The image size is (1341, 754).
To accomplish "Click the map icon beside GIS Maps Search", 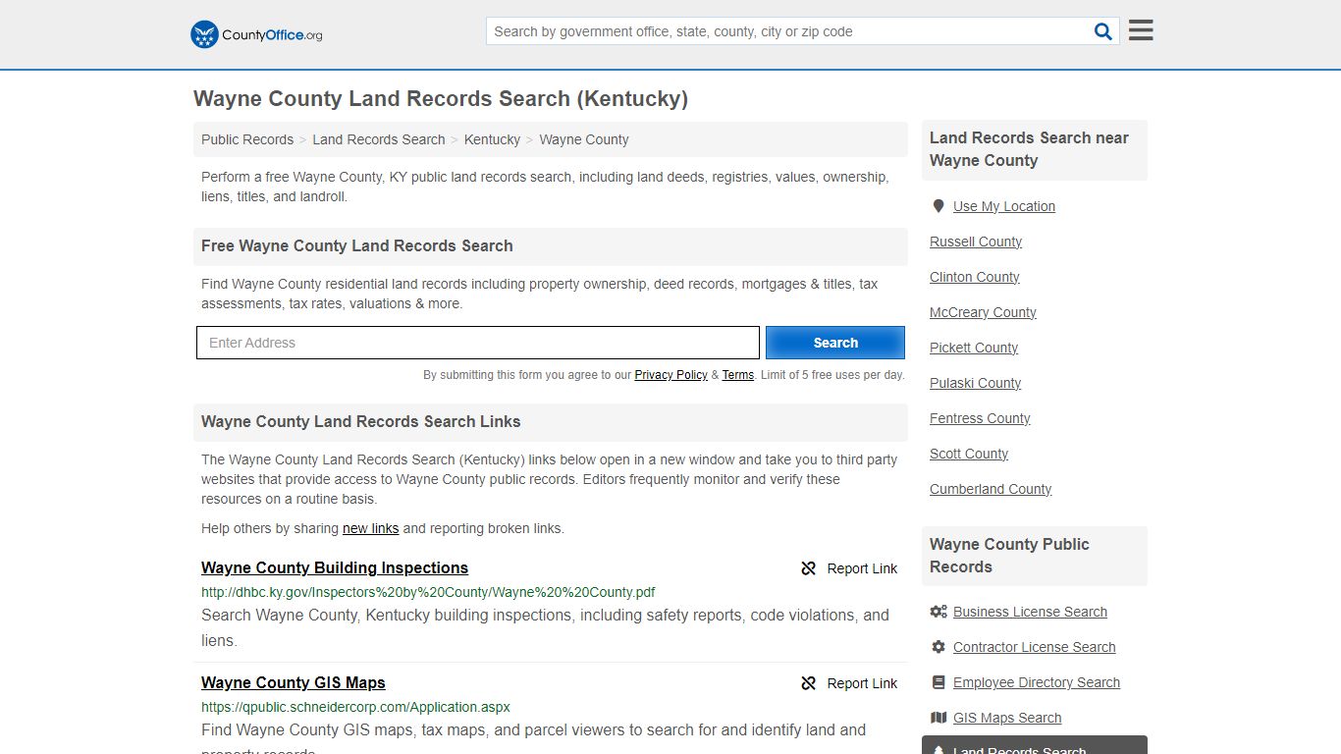I will [939, 718].
